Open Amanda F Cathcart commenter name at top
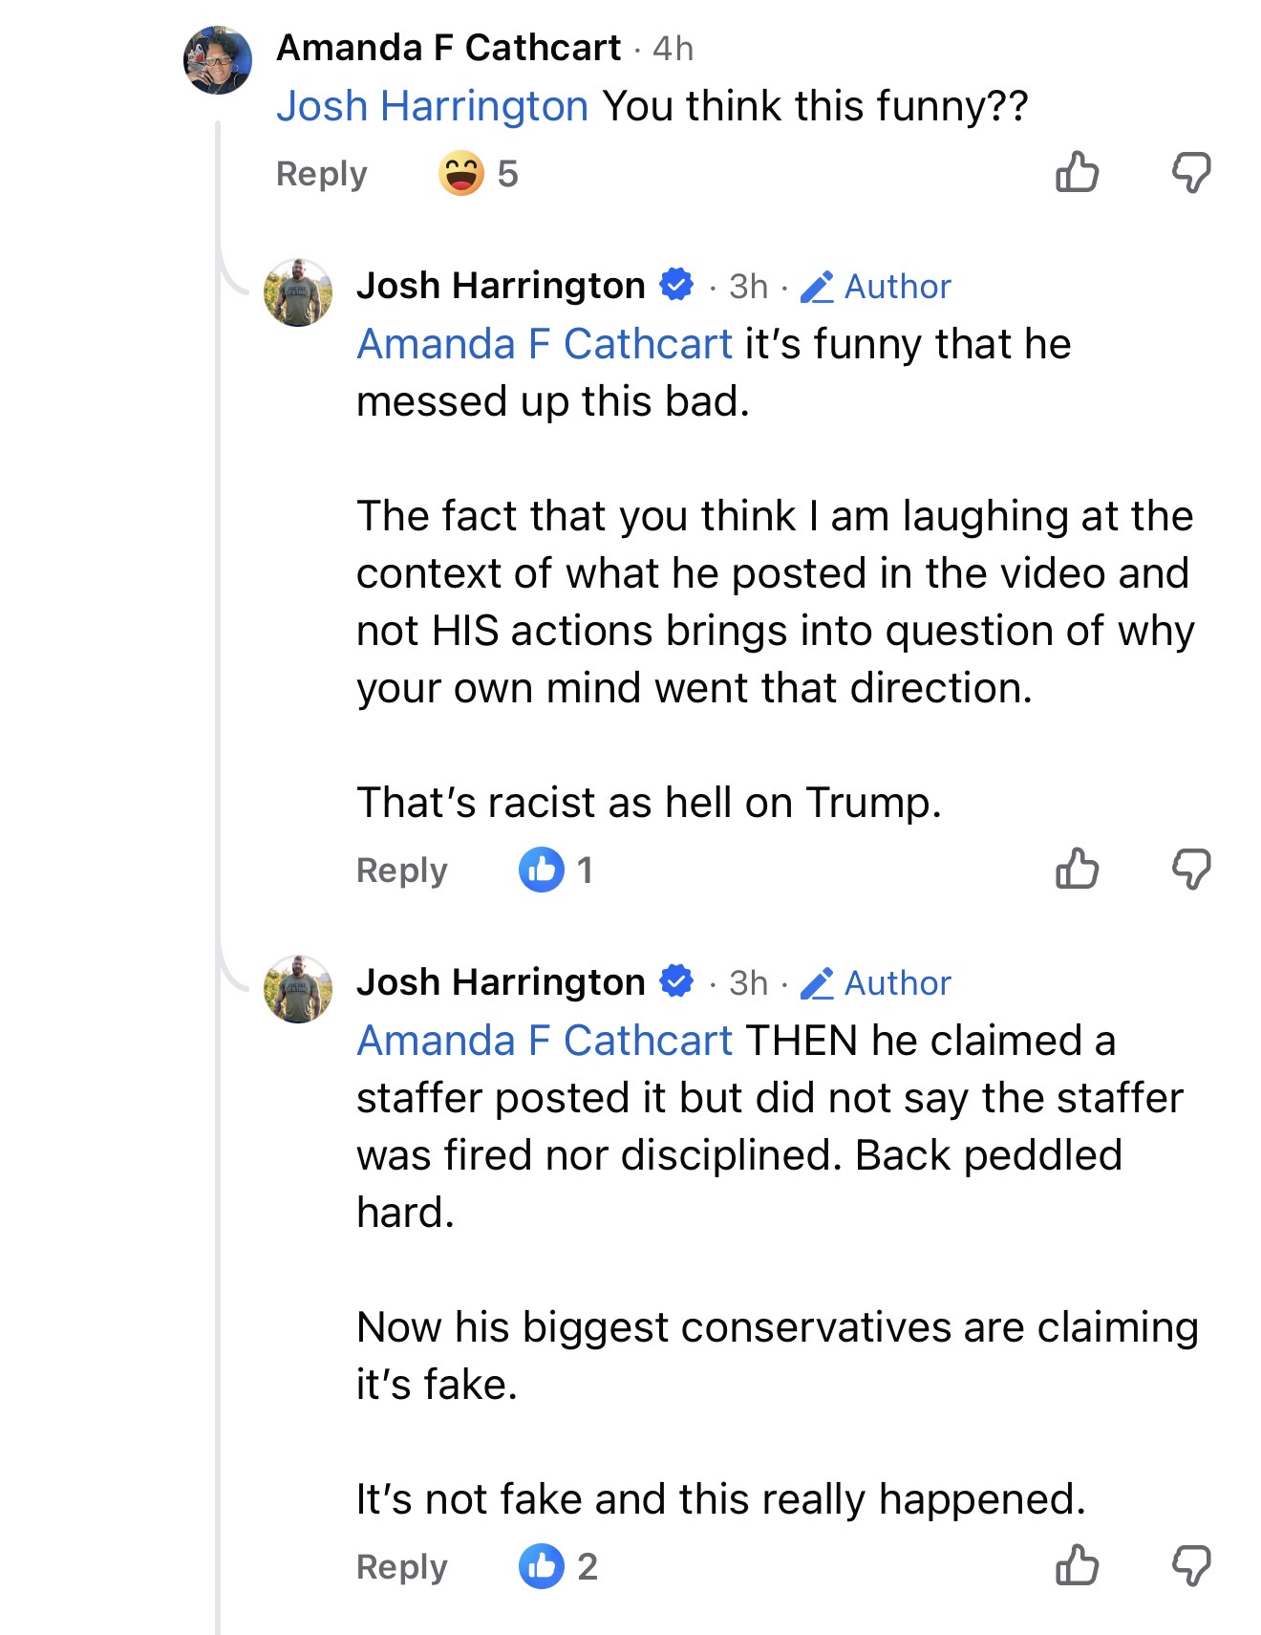1261x1635 pixels. (448, 48)
